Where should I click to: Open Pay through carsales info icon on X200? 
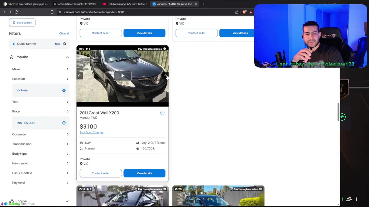point(165,49)
